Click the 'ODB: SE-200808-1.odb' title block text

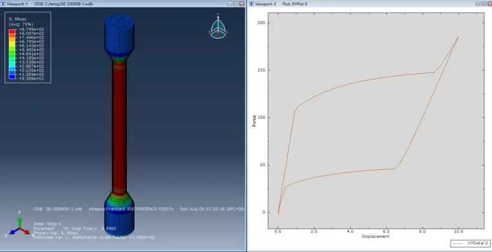pyautogui.click(x=58, y=209)
